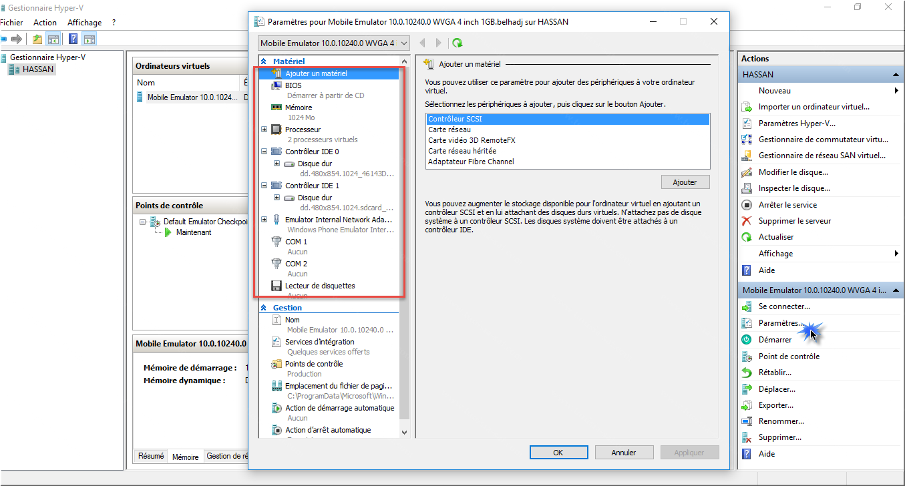Select Carte vidéo 3D RemoteFX

[x=568, y=140]
